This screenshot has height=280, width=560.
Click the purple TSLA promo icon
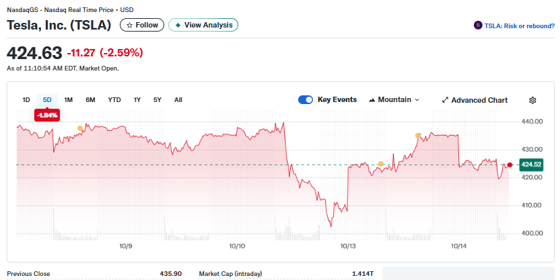point(478,26)
